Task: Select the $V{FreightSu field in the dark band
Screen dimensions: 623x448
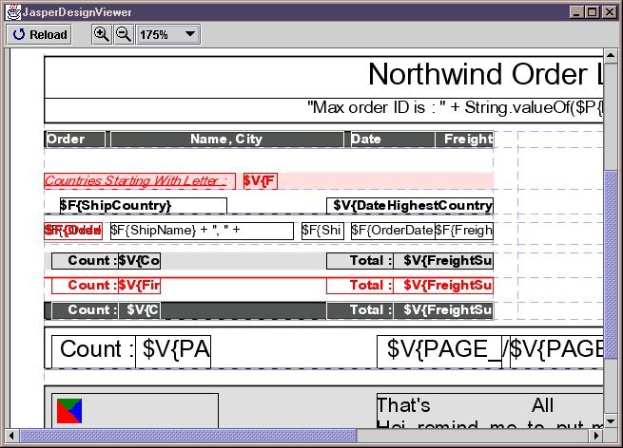Action: [443, 310]
